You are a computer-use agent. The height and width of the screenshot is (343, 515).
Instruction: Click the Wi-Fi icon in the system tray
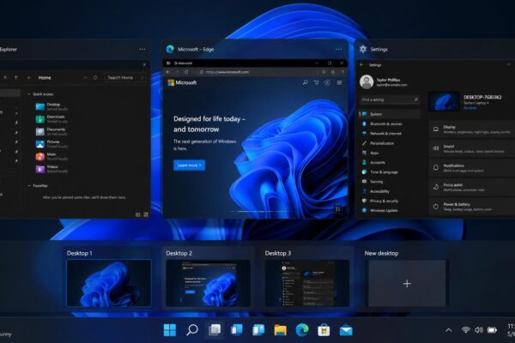click(x=465, y=330)
